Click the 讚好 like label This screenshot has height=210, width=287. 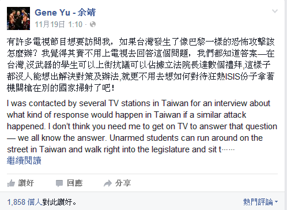point(26,183)
